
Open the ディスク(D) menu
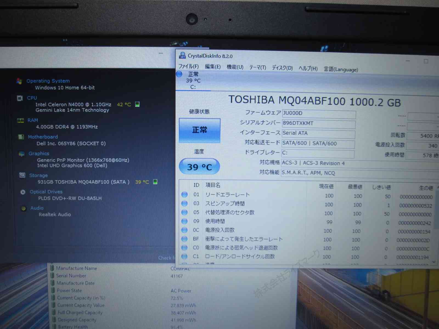282,68
